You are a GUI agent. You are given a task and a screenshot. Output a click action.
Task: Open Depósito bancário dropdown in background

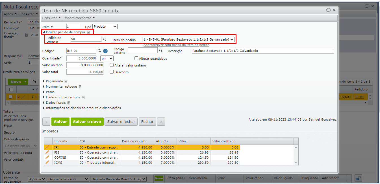pyautogui.click(x=68, y=179)
